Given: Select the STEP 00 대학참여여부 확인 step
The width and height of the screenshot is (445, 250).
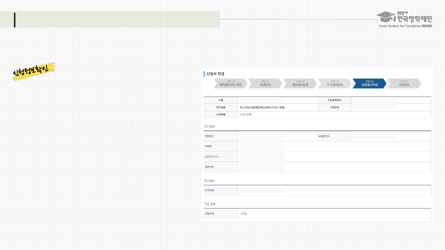Looking at the screenshot, I should 230,84.
